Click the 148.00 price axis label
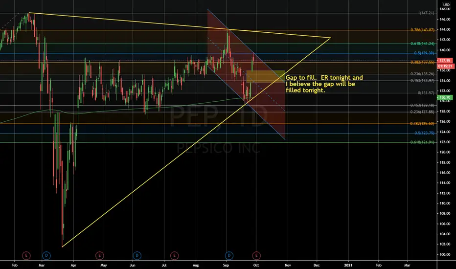Image resolution: width=456 pixels, height=269 pixels. pos(445,9)
